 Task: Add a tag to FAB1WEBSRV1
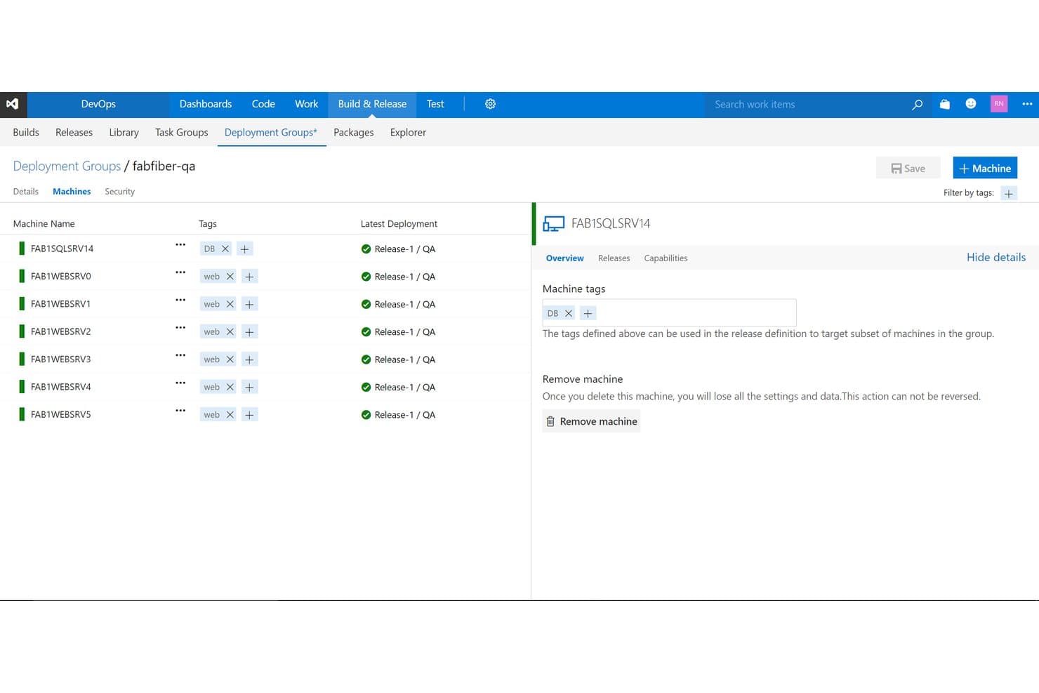point(249,304)
